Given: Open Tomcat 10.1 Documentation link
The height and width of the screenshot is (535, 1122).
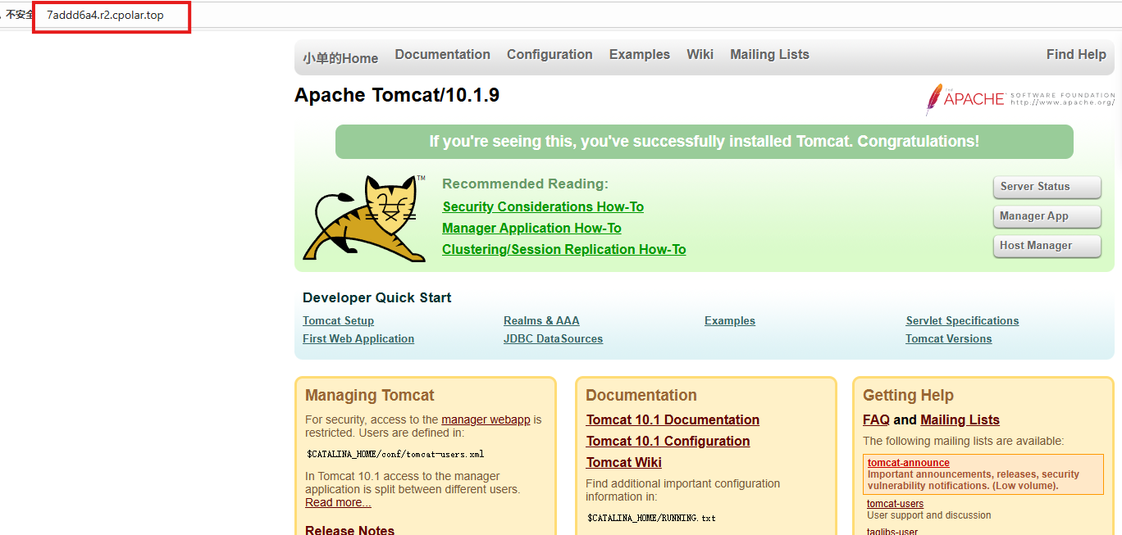Looking at the screenshot, I should (673, 420).
